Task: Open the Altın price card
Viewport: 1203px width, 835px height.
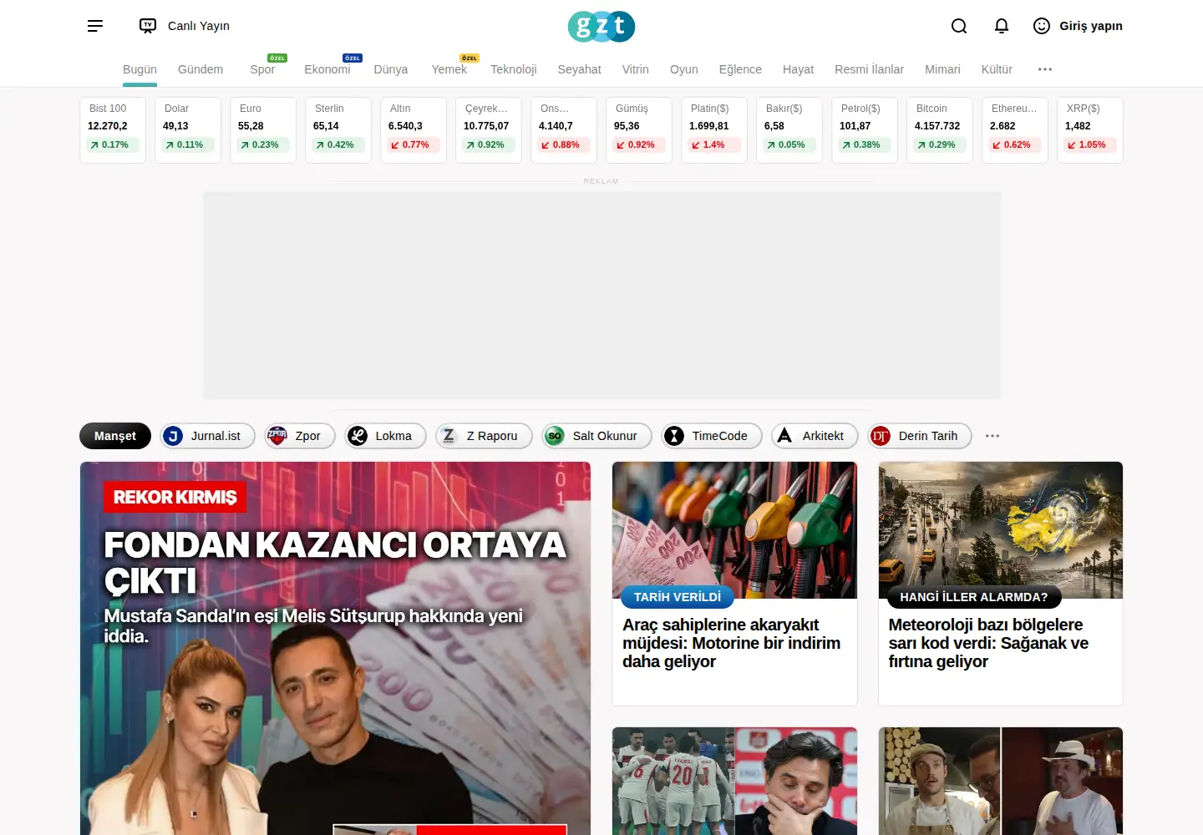Action: click(x=414, y=130)
